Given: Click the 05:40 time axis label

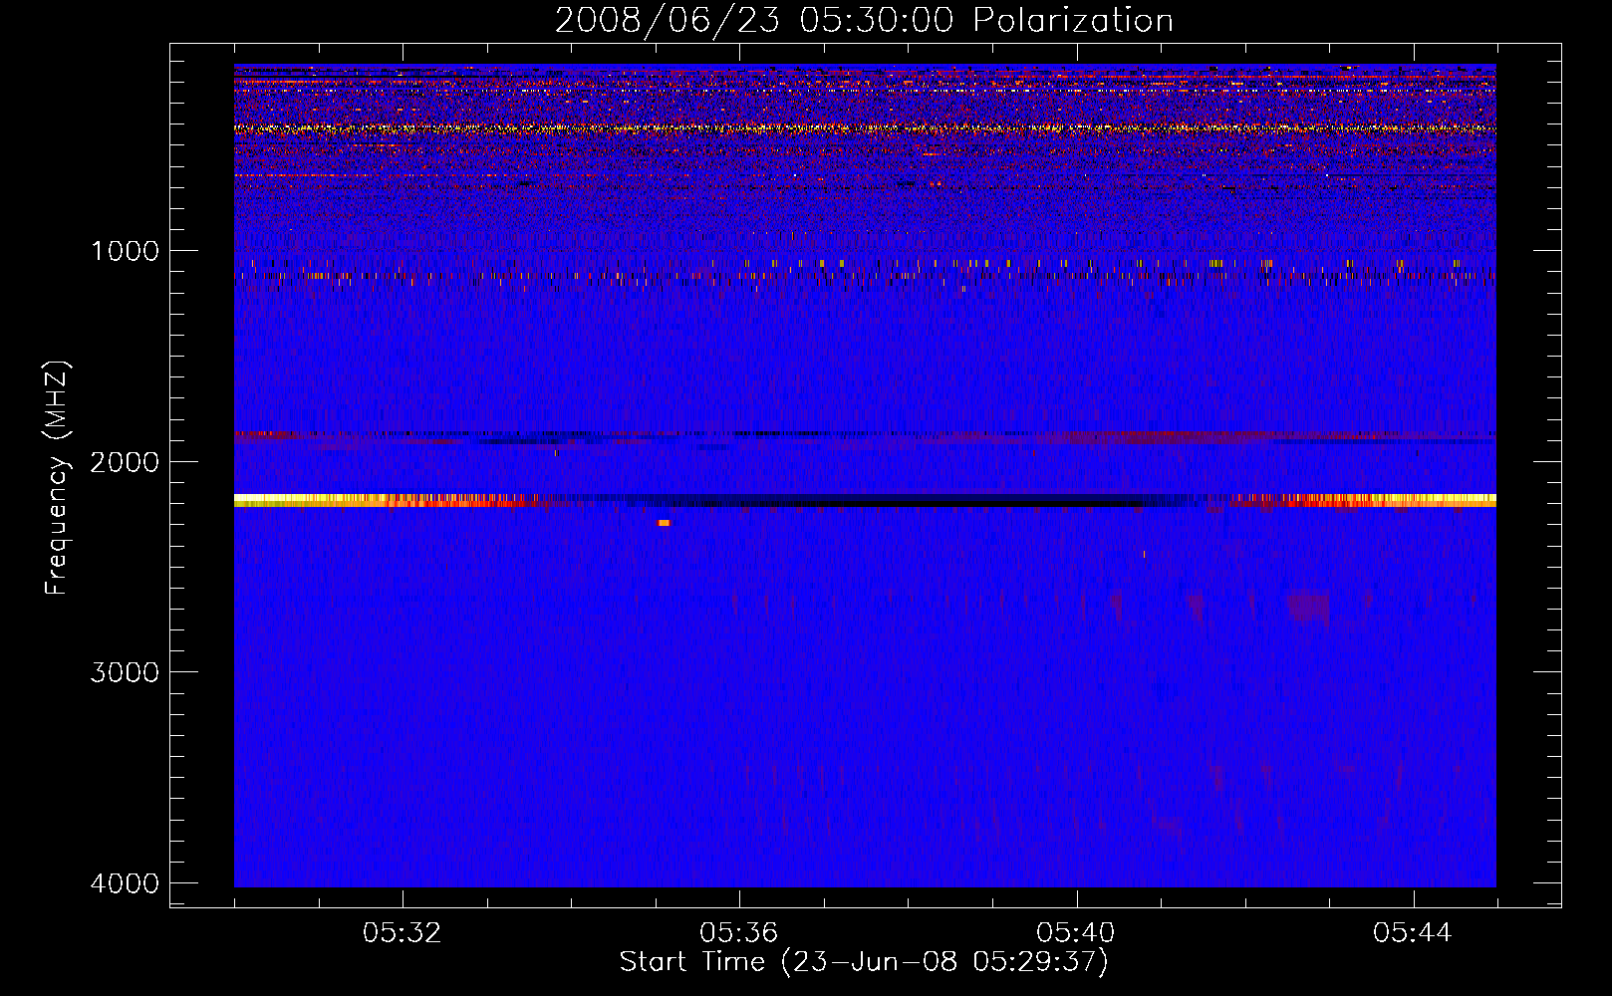Looking at the screenshot, I should (x=1076, y=933).
